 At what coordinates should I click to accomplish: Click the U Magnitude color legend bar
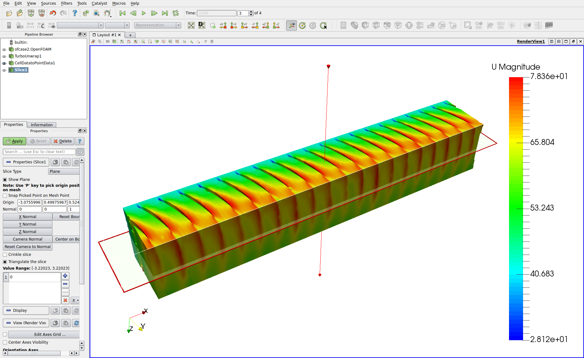516,208
